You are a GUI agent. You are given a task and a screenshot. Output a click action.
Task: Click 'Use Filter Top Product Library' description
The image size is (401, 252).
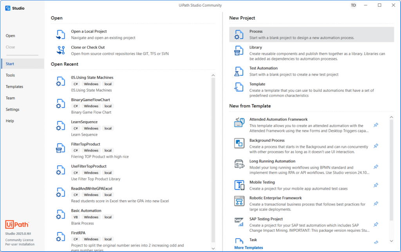point(96,179)
